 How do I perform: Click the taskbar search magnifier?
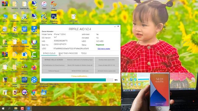tap(9, 108)
